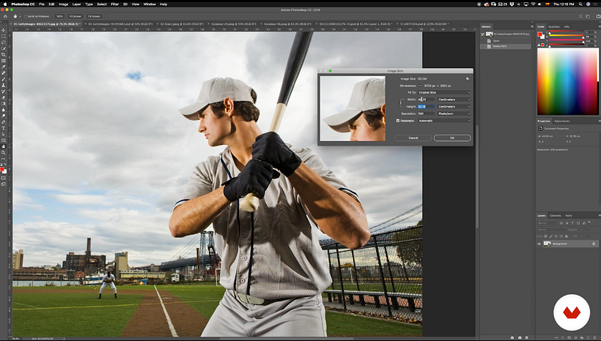Viewport: 601px width, 341px height.
Task: Open the Height units dropdown
Action: click(454, 106)
